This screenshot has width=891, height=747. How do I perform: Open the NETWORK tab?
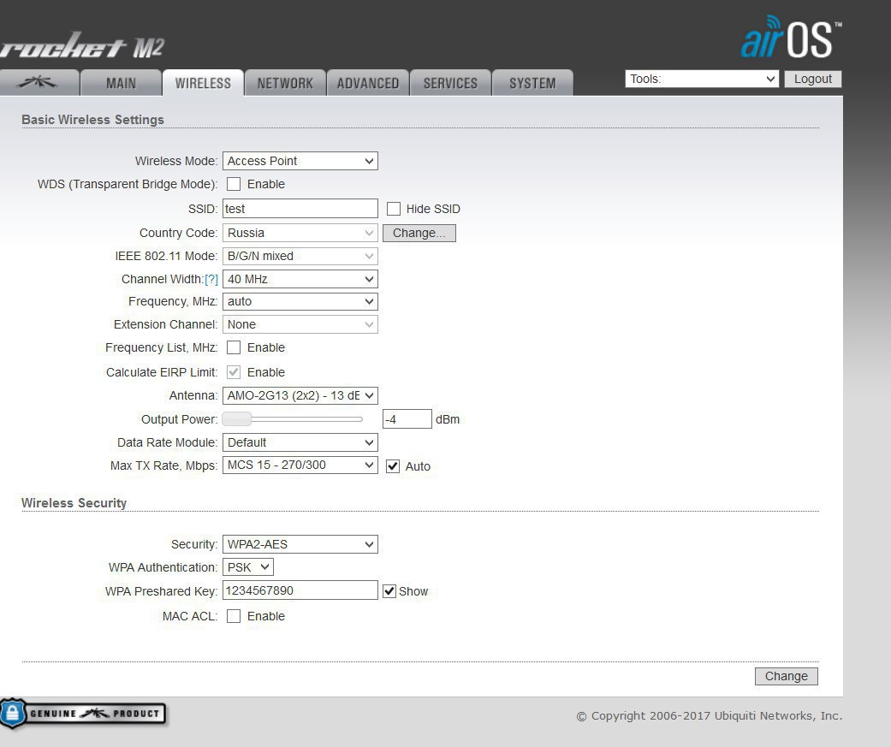pos(285,83)
